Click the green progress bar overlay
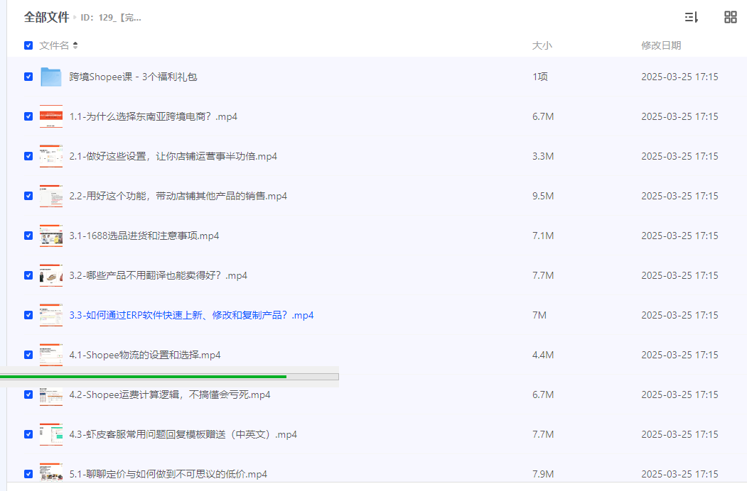Viewport: 747px width, 491px height. (x=169, y=376)
